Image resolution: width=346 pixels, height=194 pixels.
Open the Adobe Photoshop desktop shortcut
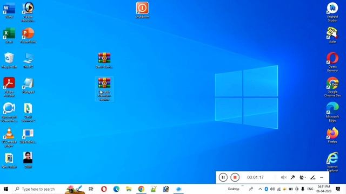[x=28, y=12]
